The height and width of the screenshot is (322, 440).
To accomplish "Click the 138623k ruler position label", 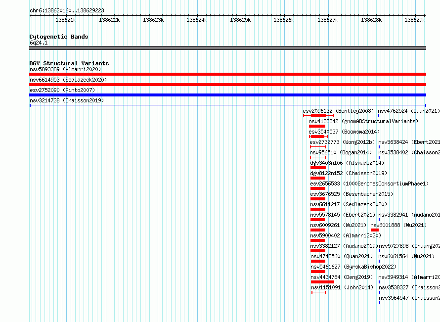I will pos(153,20).
